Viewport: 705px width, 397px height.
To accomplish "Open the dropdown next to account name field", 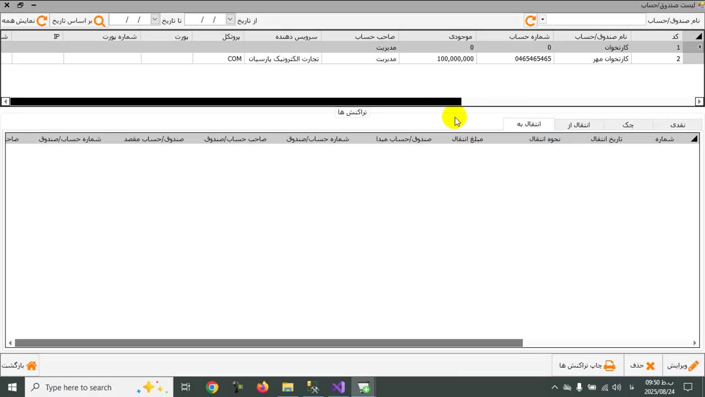I will 543,20.
